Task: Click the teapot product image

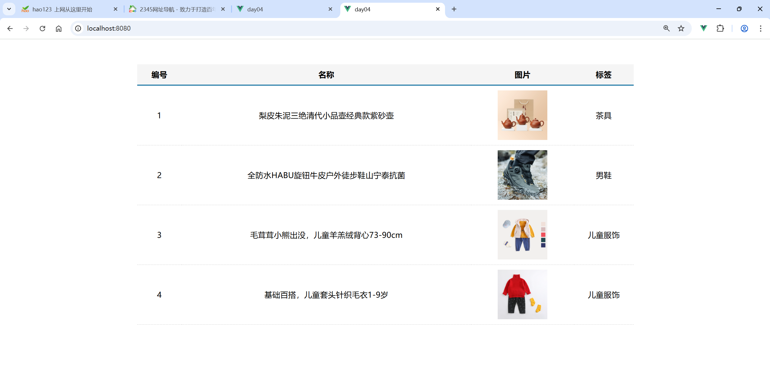Action: (x=522, y=115)
